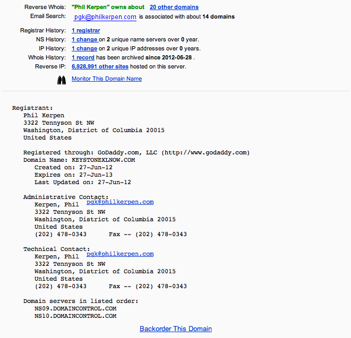Click Administrative Contact email link
Image resolution: width=351 pixels, height=338 pixels.
point(120,202)
